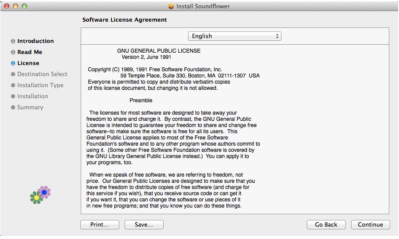Zoom the installer with the green button
The image size is (399, 239).
pyautogui.click(x=24, y=7)
